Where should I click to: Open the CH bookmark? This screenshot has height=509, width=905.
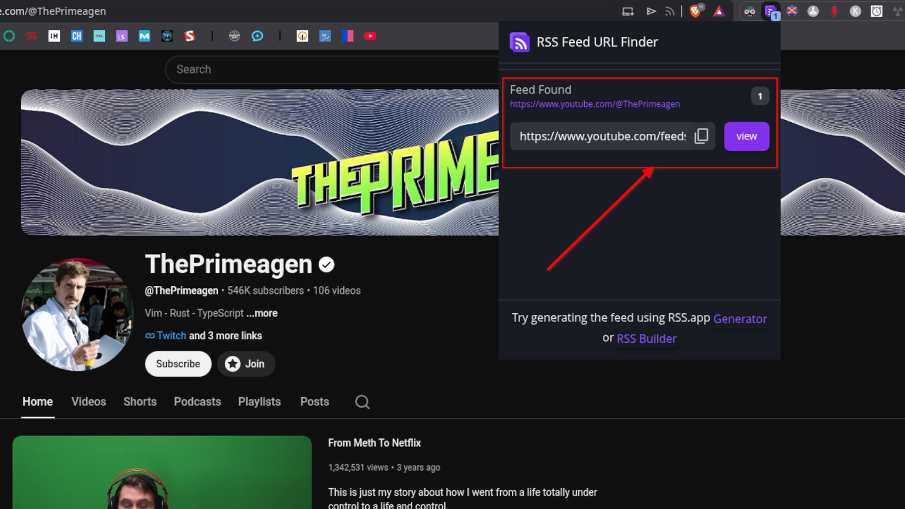tap(77, 36)
